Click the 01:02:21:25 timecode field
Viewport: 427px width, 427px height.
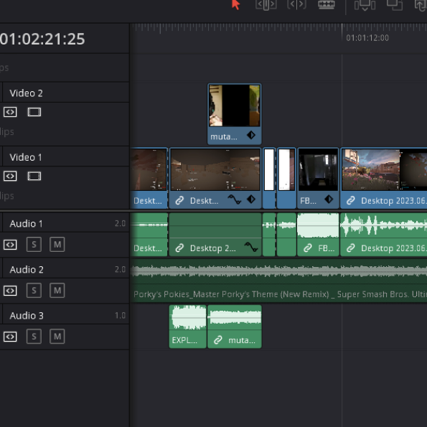tap(42, 39)
